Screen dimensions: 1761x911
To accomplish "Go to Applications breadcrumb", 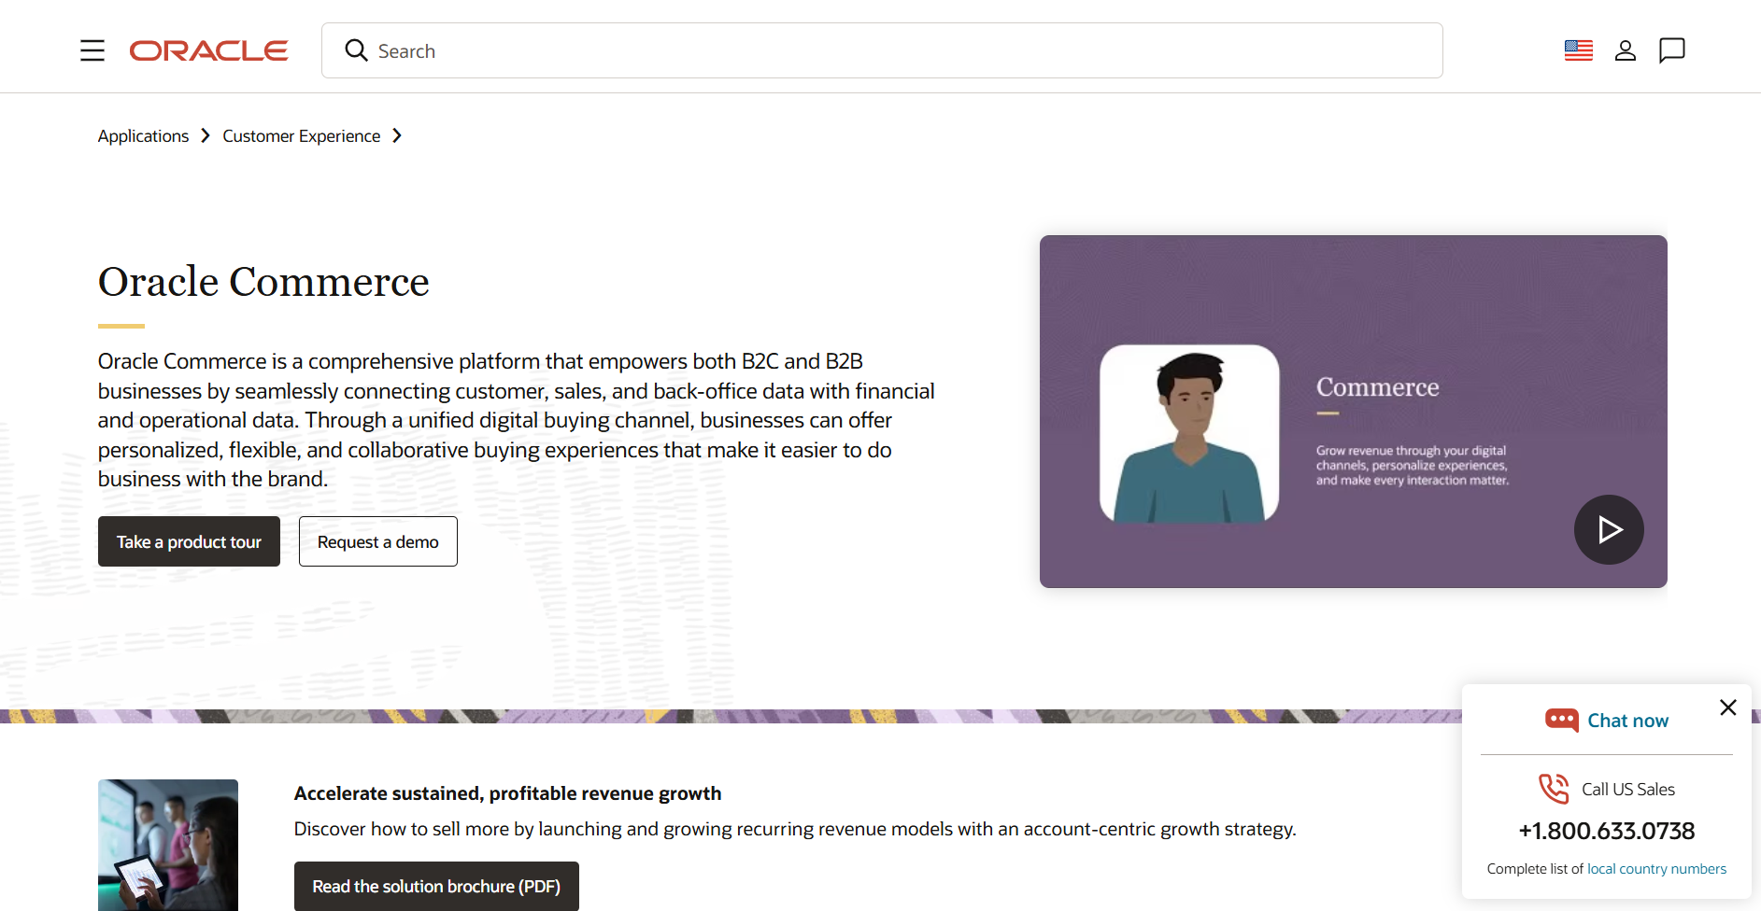I will click(x=143, y=136).
